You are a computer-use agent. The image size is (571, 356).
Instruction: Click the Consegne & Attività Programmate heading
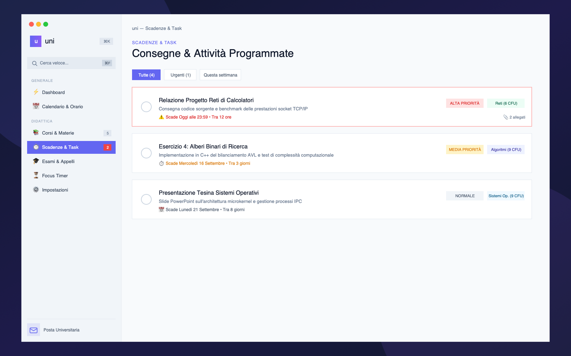pos(213,53)
